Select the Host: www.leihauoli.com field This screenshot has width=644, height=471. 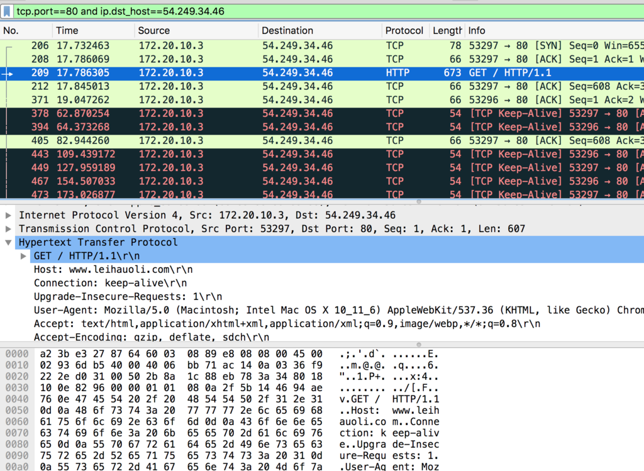click(x=113, y=270)
